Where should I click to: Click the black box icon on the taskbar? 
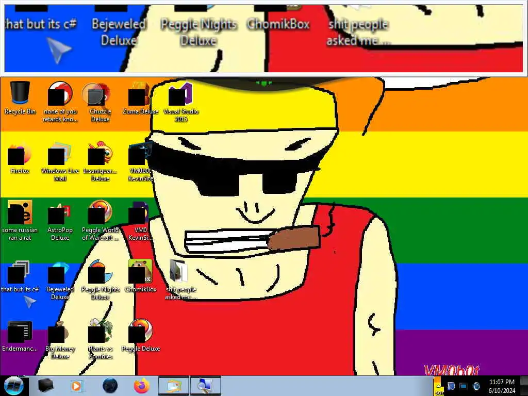pos(45,386)
